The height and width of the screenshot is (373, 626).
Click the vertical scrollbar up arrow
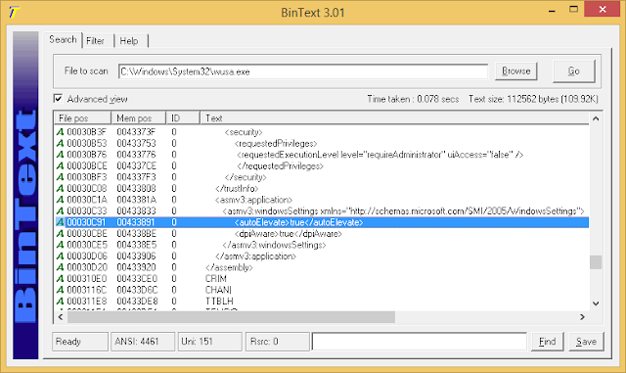pos(596,118)
